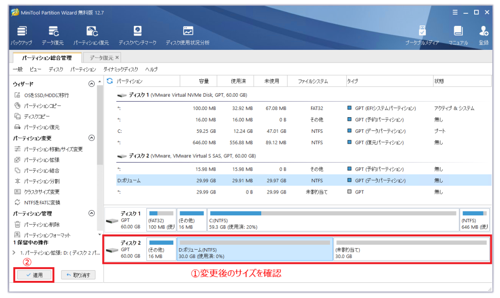Screen dimensions: 500x298
Task: Open the hamburger menu in title bar
Action: pos(455,12)
